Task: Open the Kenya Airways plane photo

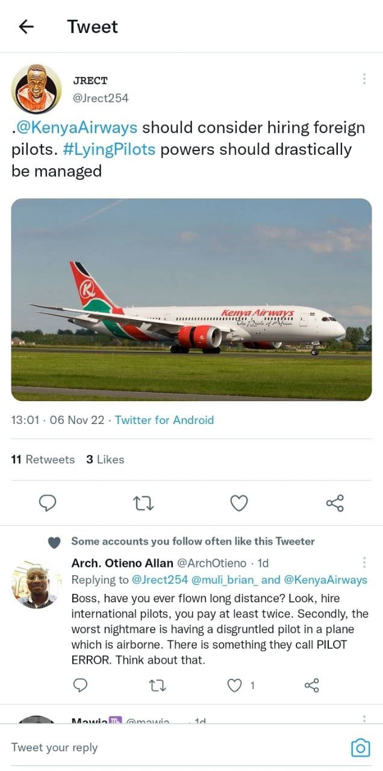Action: tap(191, 299)
